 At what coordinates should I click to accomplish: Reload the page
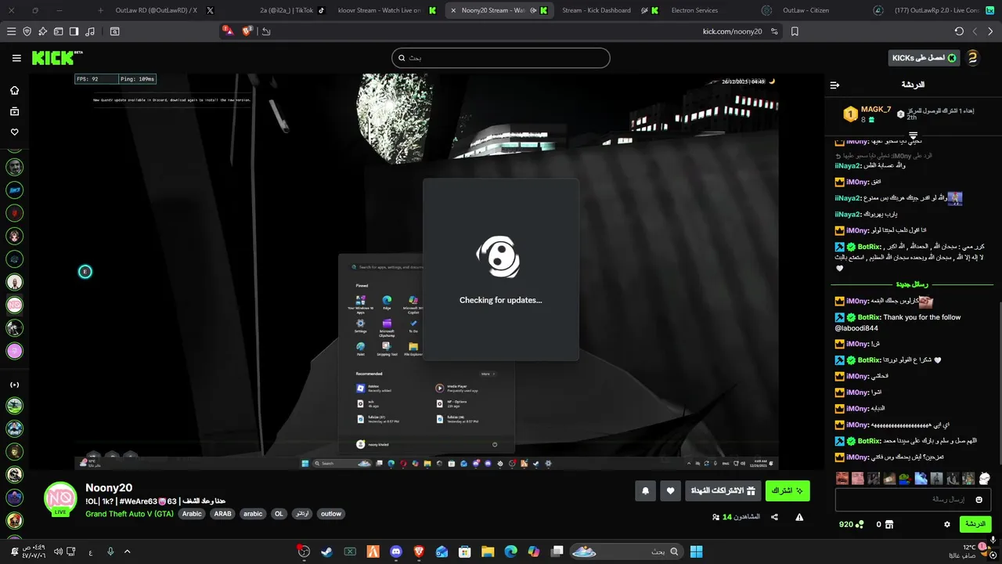tap(959, 31)
